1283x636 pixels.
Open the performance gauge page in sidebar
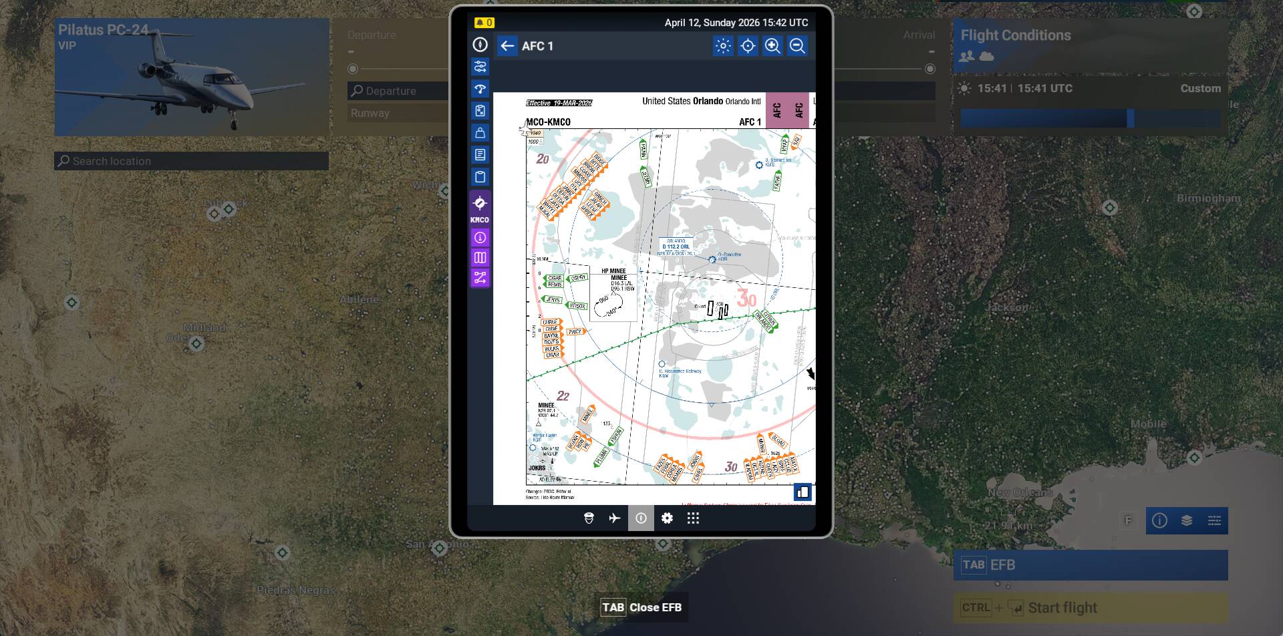(480, 89)
